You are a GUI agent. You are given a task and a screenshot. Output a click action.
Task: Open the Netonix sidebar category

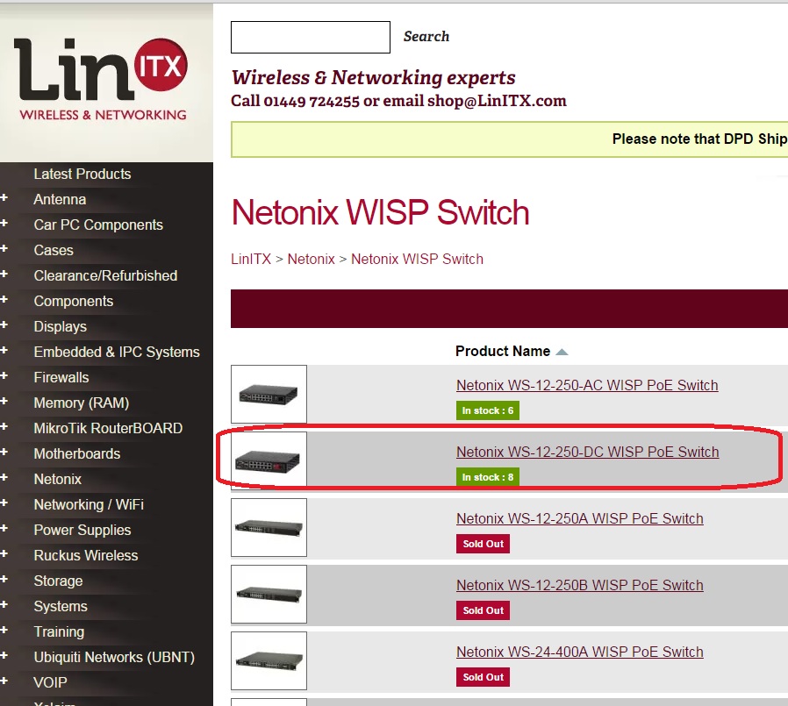point(57,479)
